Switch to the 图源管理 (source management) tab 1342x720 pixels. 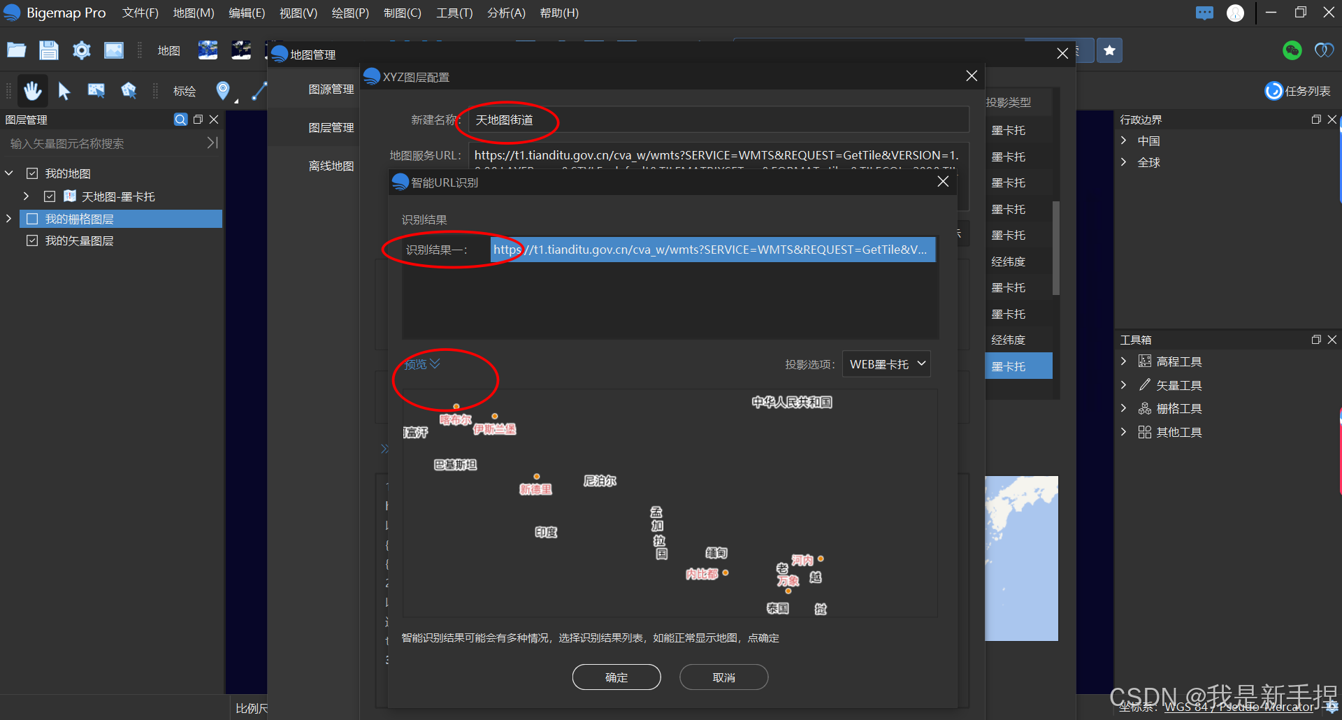point(331,89)
